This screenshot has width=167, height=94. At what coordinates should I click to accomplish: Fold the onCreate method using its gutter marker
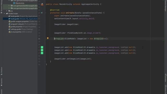[45, 13]
